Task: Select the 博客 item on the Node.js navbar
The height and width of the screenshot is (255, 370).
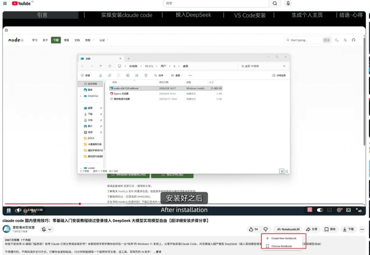Action: pos(67,40)
